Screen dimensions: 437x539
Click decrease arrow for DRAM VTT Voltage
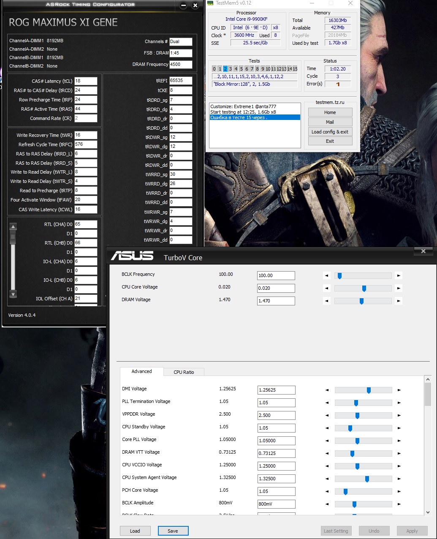(327, 453)
